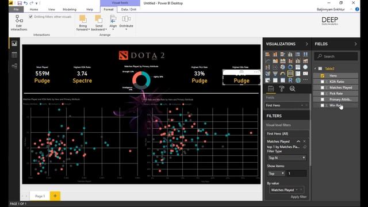
Task: Check the Matches Played field
Action: (323, 87)
